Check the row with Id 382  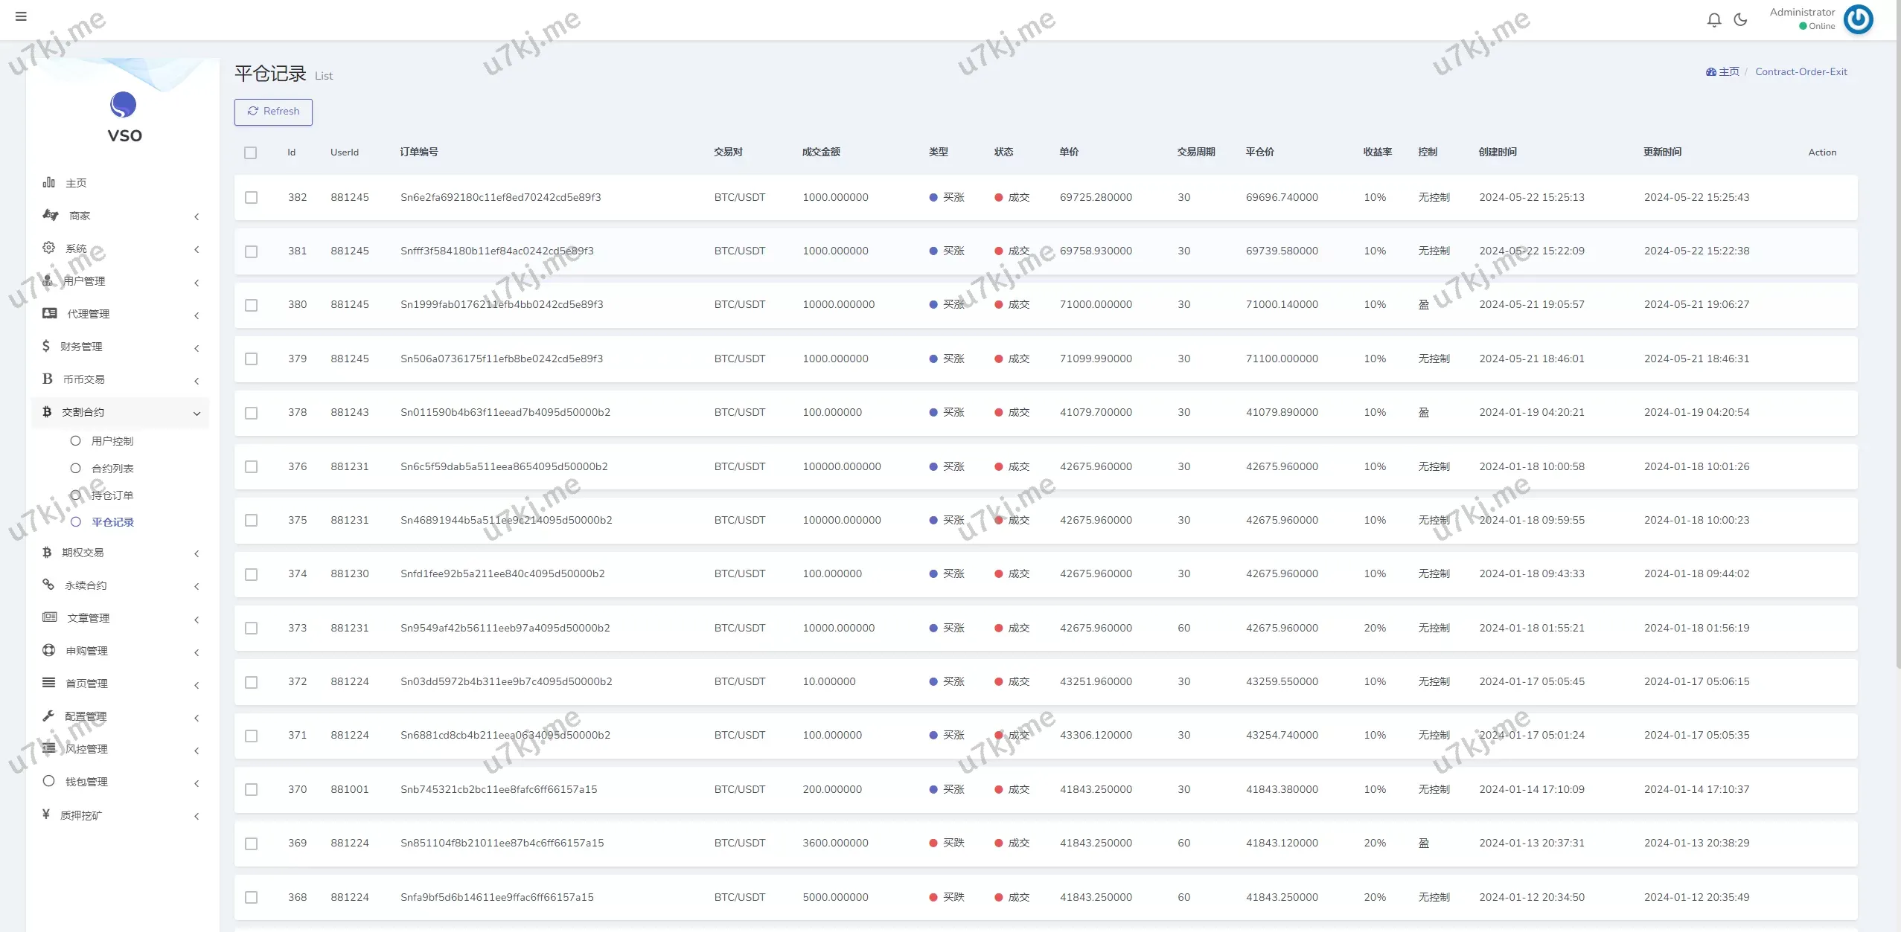point(252,198)
